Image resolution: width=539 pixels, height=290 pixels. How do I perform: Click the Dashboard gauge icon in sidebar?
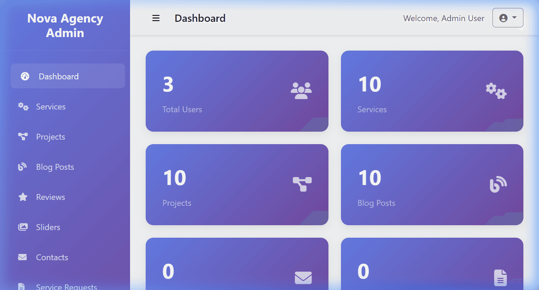[x=25, y=76]
